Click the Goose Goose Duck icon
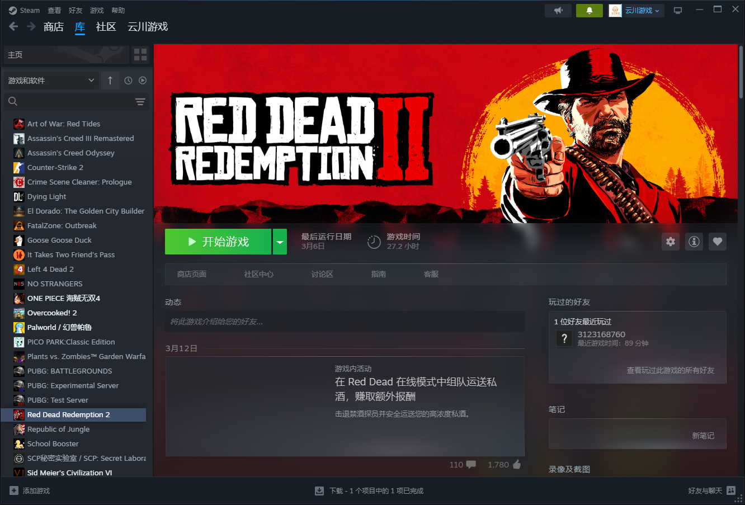 coord(19,240)
